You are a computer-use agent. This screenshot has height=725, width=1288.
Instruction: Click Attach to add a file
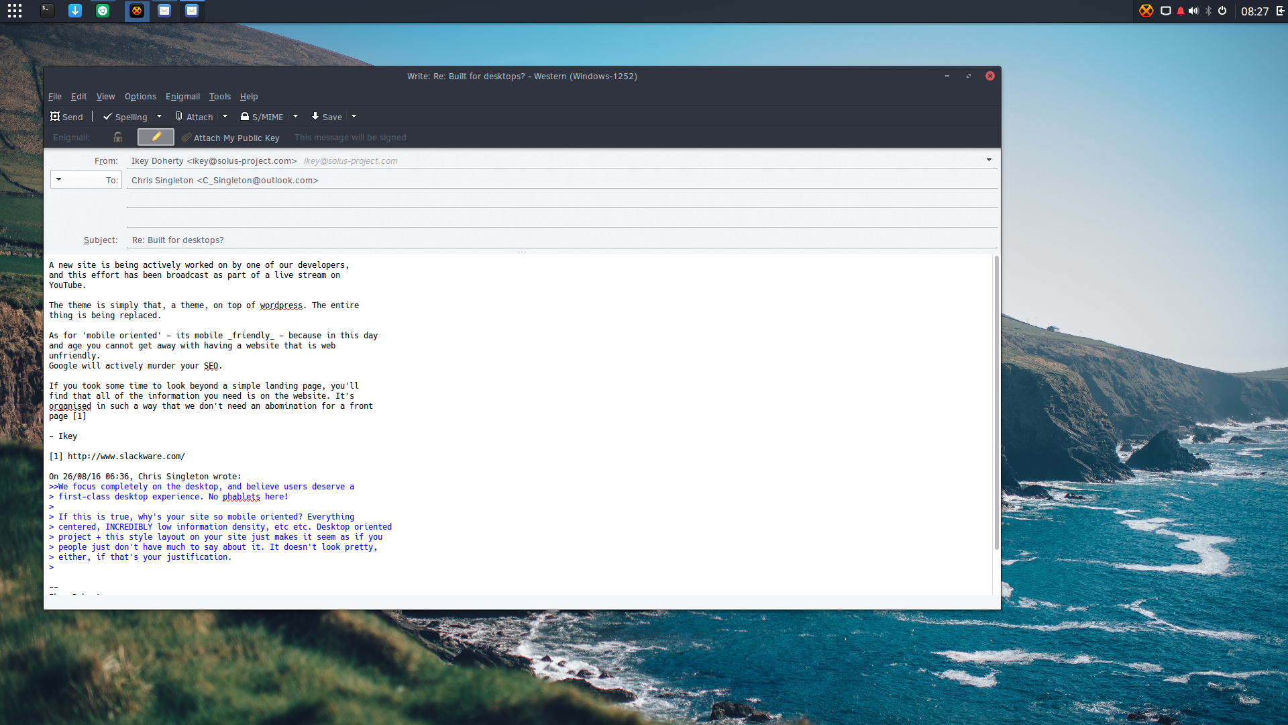click(195, 117)
